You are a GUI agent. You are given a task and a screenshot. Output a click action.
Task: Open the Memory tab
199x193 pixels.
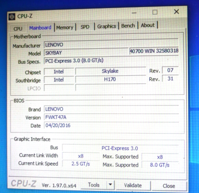pos(65,27)
